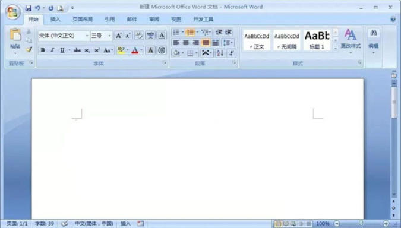
Task: Increase paragraph indent
Action: (x=228, y=32)
